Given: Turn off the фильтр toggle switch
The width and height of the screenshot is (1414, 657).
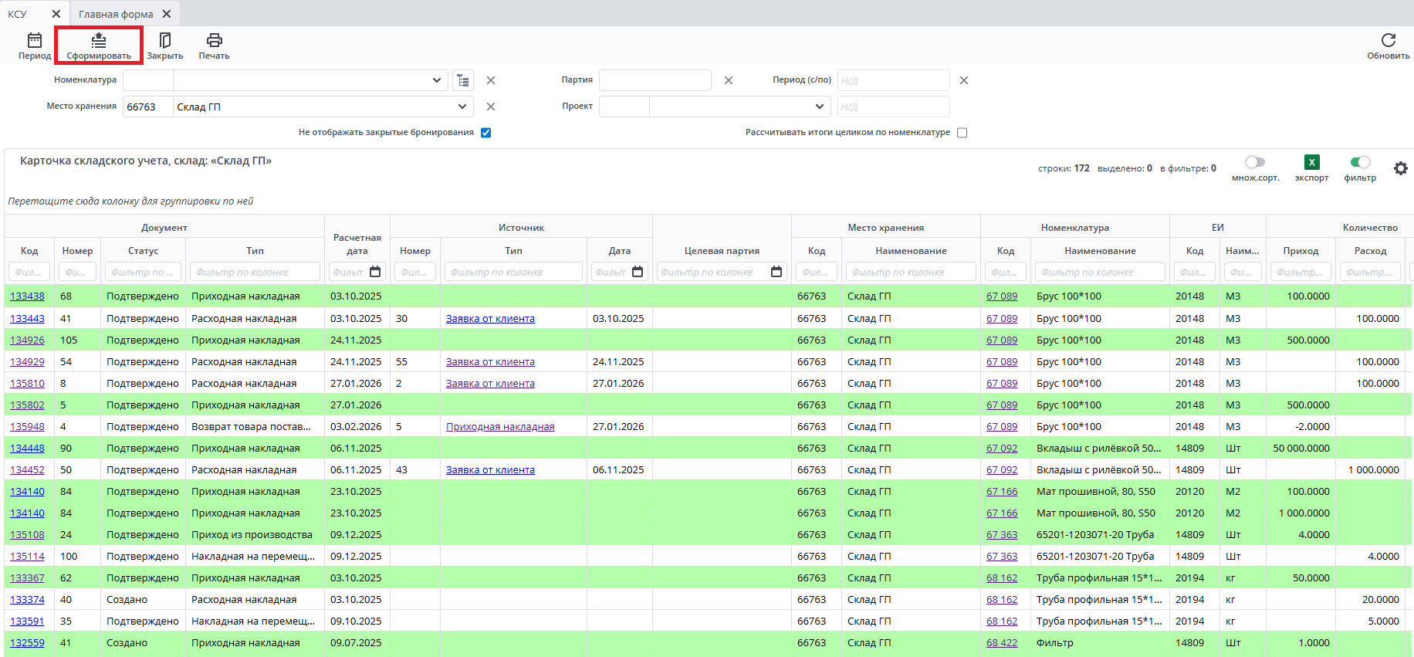Looking at the screenshot, I should tap(1360, 162).
